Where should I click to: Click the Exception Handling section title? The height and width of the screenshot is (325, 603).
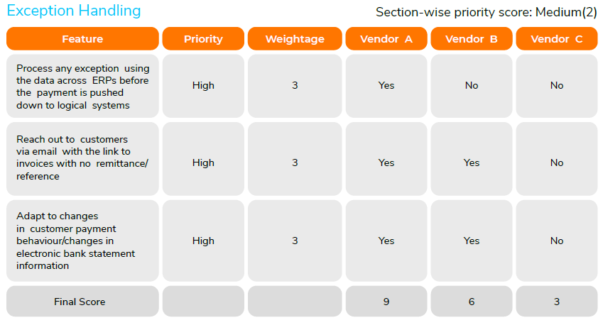[x=74, y=11]
